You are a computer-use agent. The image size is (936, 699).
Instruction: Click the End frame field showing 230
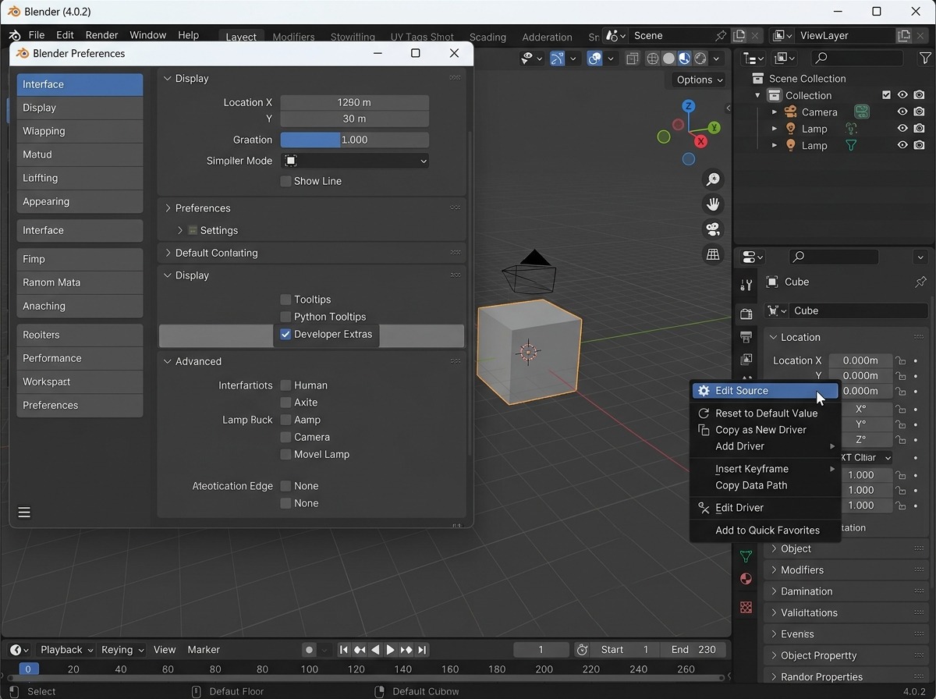coord(693,650)
